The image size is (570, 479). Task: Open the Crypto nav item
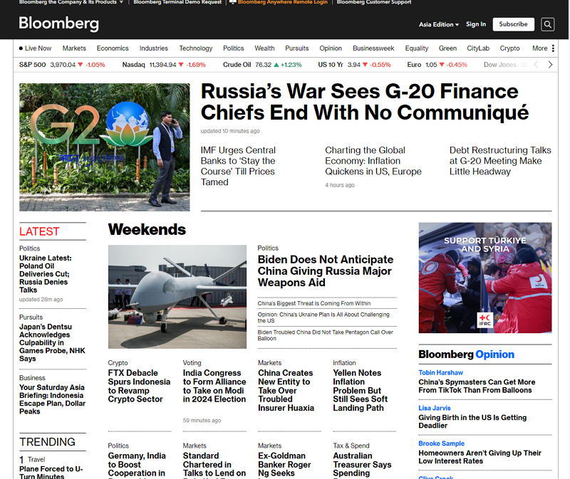[x=509, y=48]
